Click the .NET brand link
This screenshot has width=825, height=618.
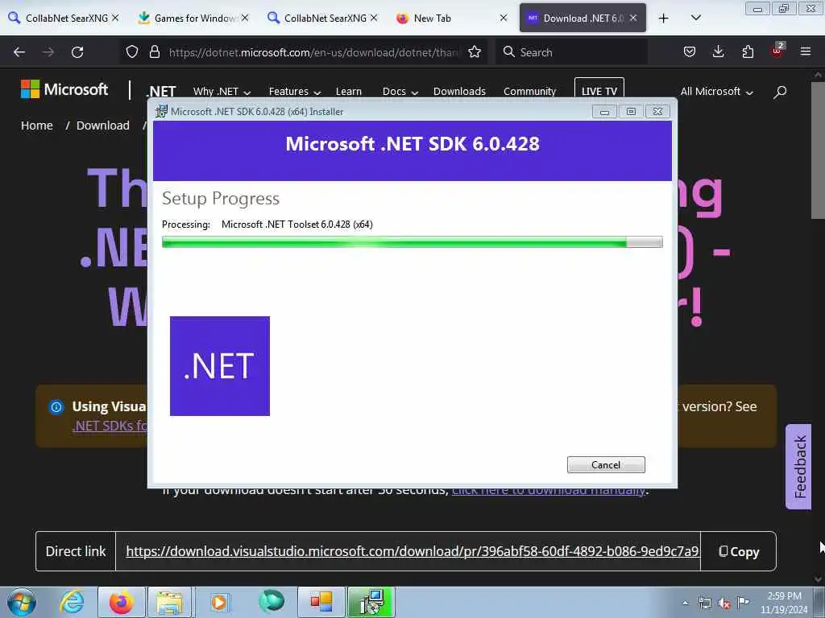161,92
